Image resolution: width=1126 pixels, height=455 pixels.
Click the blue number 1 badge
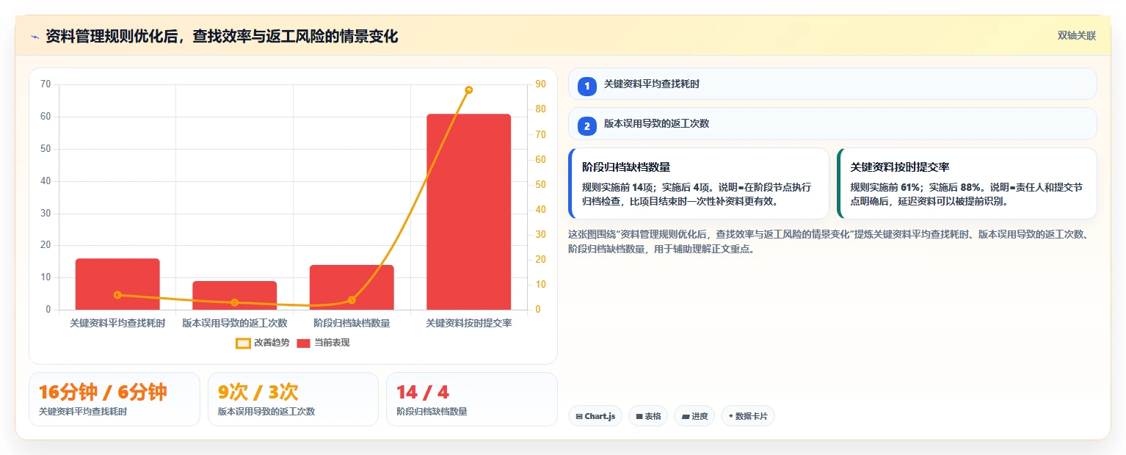[586, 87]
